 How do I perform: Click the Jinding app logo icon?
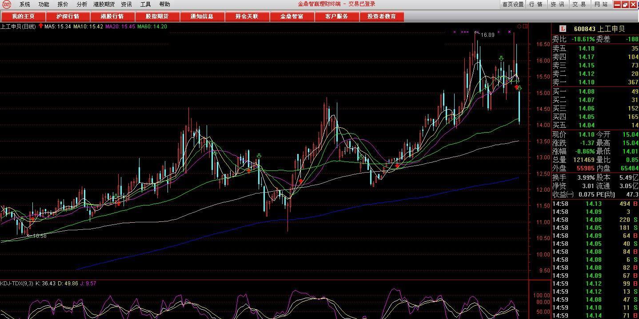tap(6, 4)
